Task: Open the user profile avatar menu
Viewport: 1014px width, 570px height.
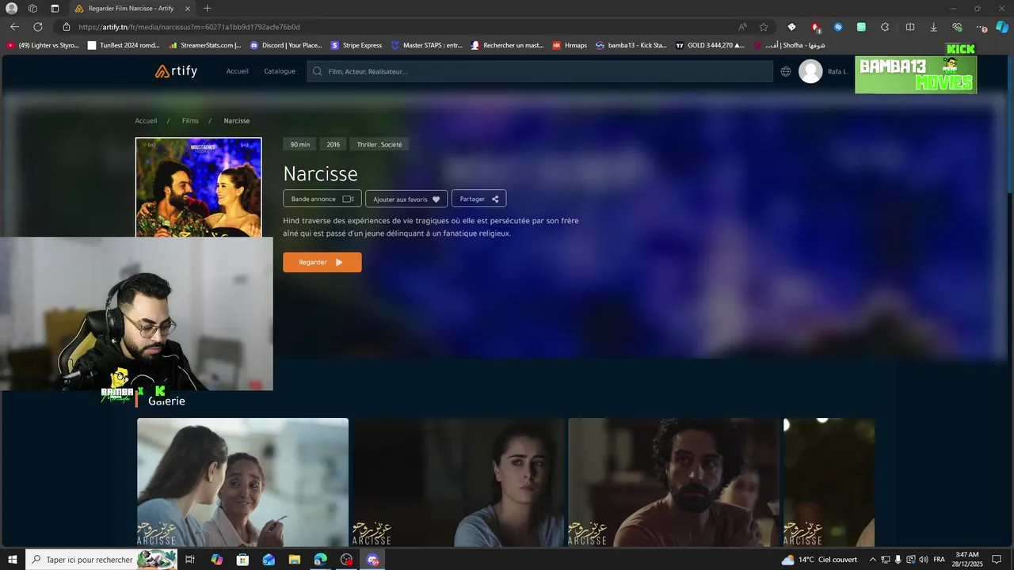Action: click(810, 71)
